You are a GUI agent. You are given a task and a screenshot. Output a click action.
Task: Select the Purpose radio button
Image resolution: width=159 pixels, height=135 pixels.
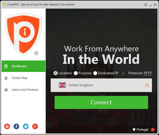(x=76, y=73)
